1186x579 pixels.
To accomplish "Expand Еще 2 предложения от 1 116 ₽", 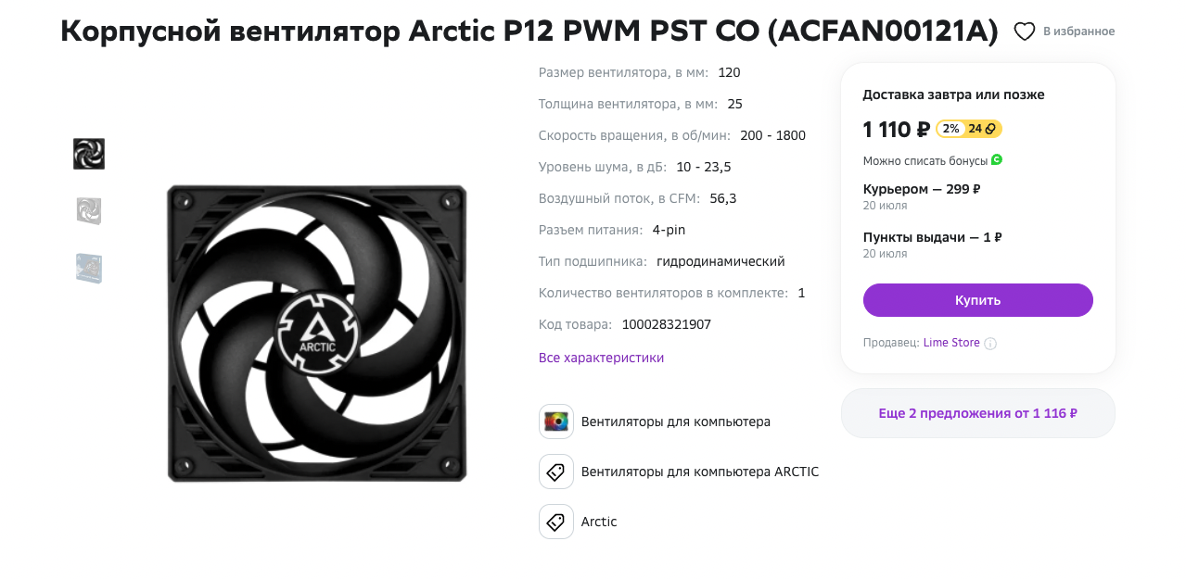I will 977,413.
